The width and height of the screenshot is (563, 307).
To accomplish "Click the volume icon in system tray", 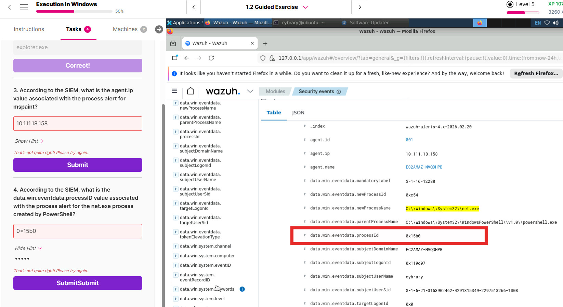I will pyautogui.click(x=556, y=23).
